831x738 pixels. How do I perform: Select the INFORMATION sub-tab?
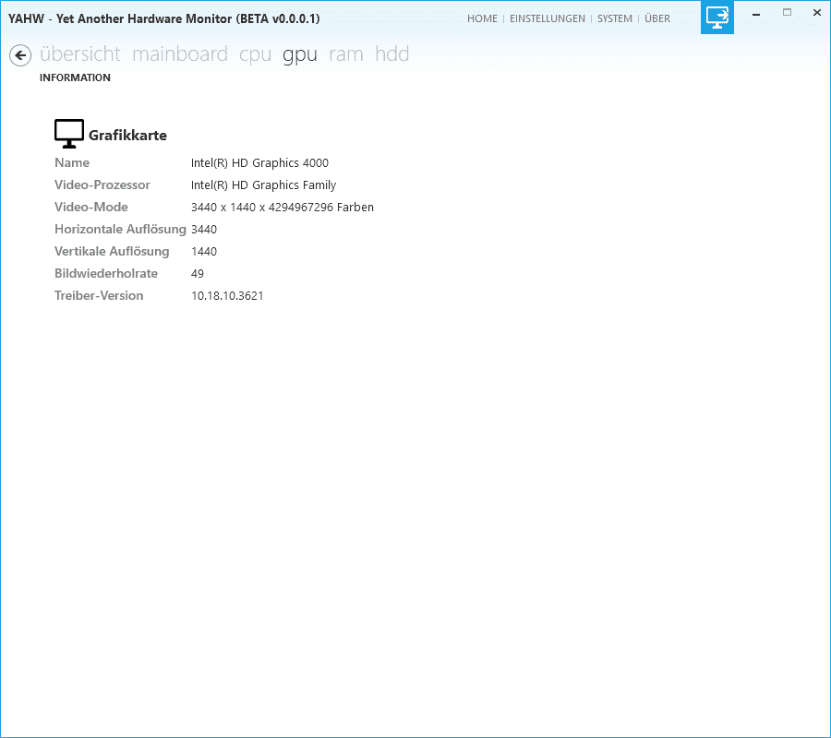tap(75, 77)
